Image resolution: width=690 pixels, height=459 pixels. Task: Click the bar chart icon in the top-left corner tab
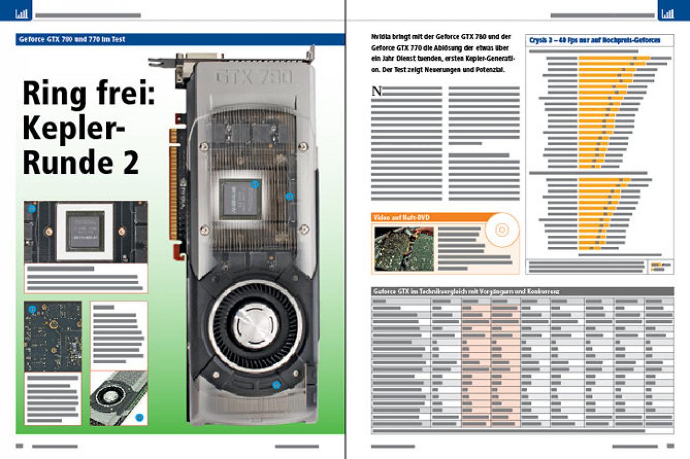click(x=22, y=14)
